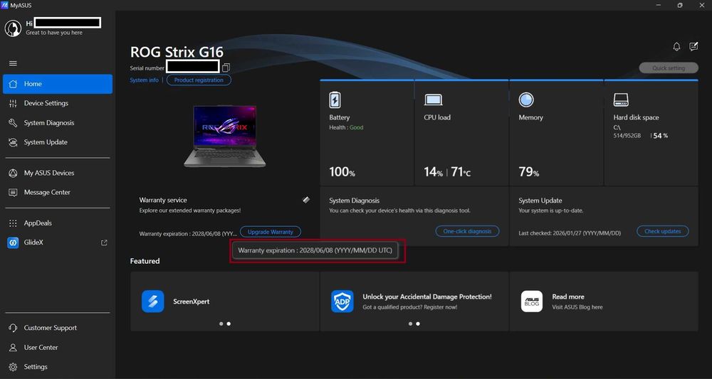Viewport: 712px width, 379px height.
Task: Click the Memory circle icon
Action: [526, 100]
